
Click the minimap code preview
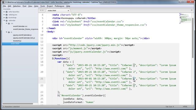pyautogui.click(x=185, y=18)
